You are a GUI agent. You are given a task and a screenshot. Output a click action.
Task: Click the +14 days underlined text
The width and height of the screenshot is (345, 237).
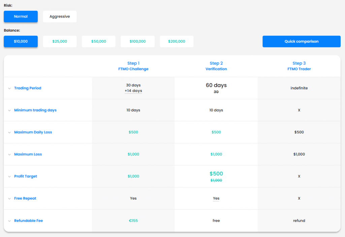pyautogui.click(x=133, y=91)
